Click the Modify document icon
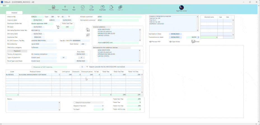 pyautogui.click(x=112, y=7)
